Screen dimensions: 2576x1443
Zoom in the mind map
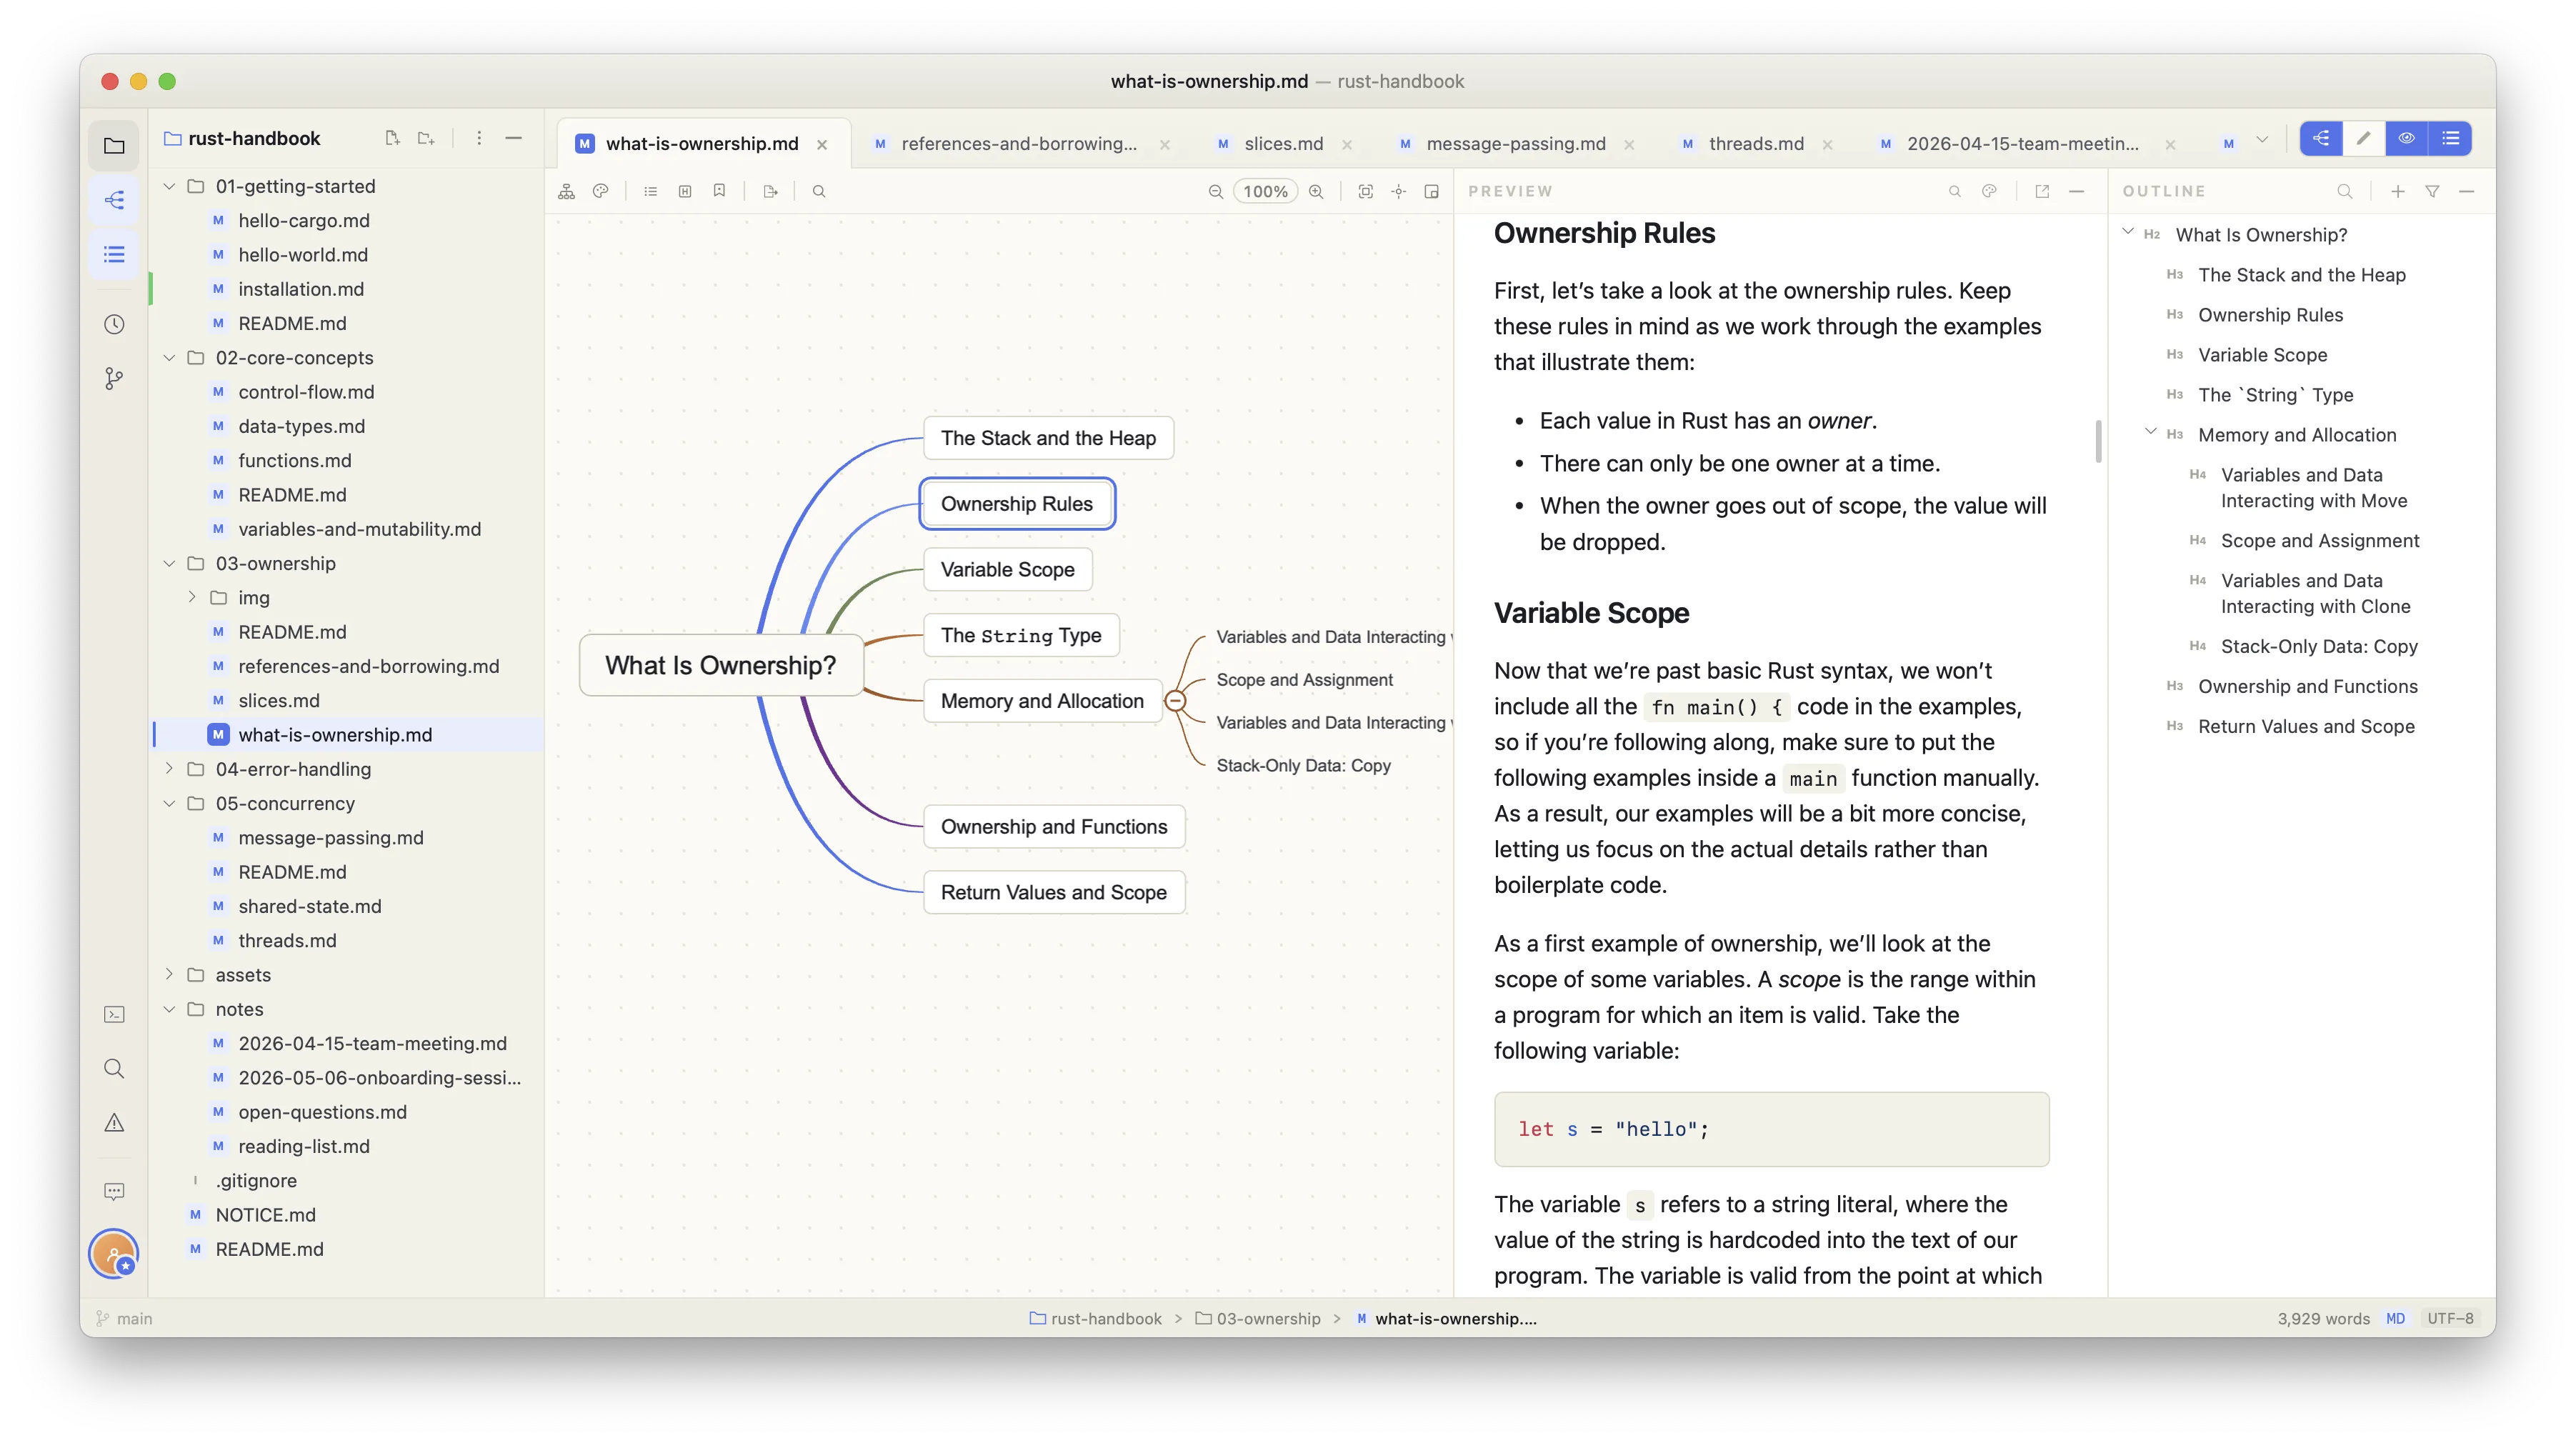click(1316, 191)
